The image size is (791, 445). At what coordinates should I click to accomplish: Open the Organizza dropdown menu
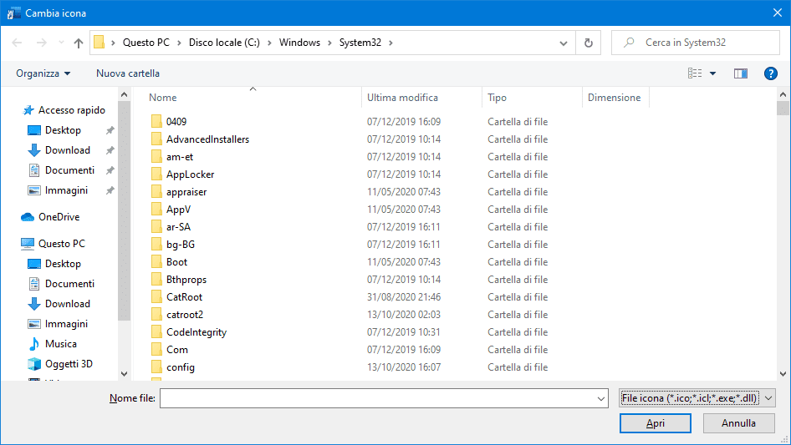coord(43,73)
